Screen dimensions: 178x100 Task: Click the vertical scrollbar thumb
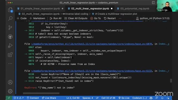pyautogui.click(x=171, y=81)
